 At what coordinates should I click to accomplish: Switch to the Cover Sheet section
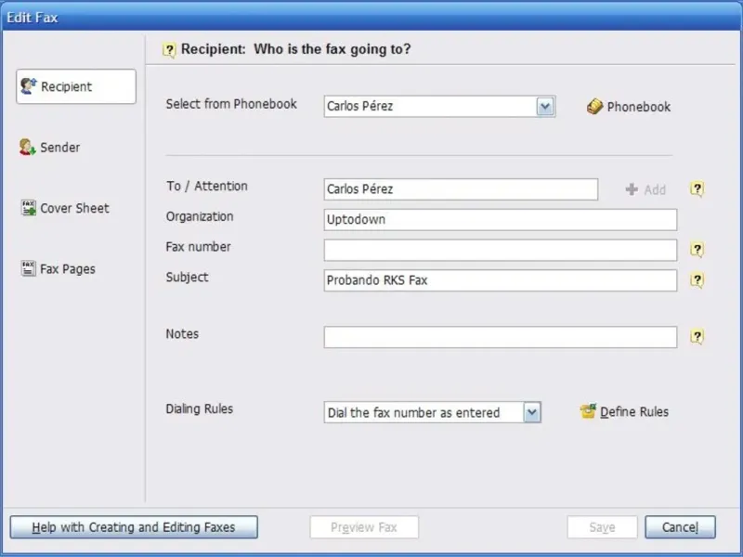click(x=65, y=208)
